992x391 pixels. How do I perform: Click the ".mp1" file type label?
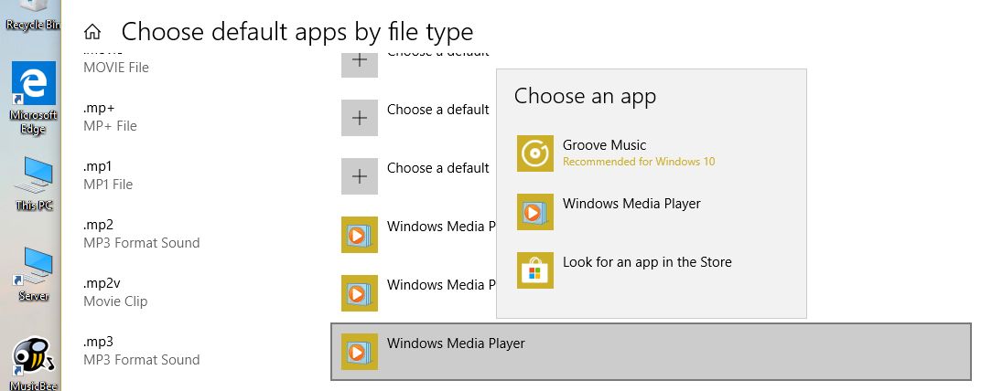97,167
